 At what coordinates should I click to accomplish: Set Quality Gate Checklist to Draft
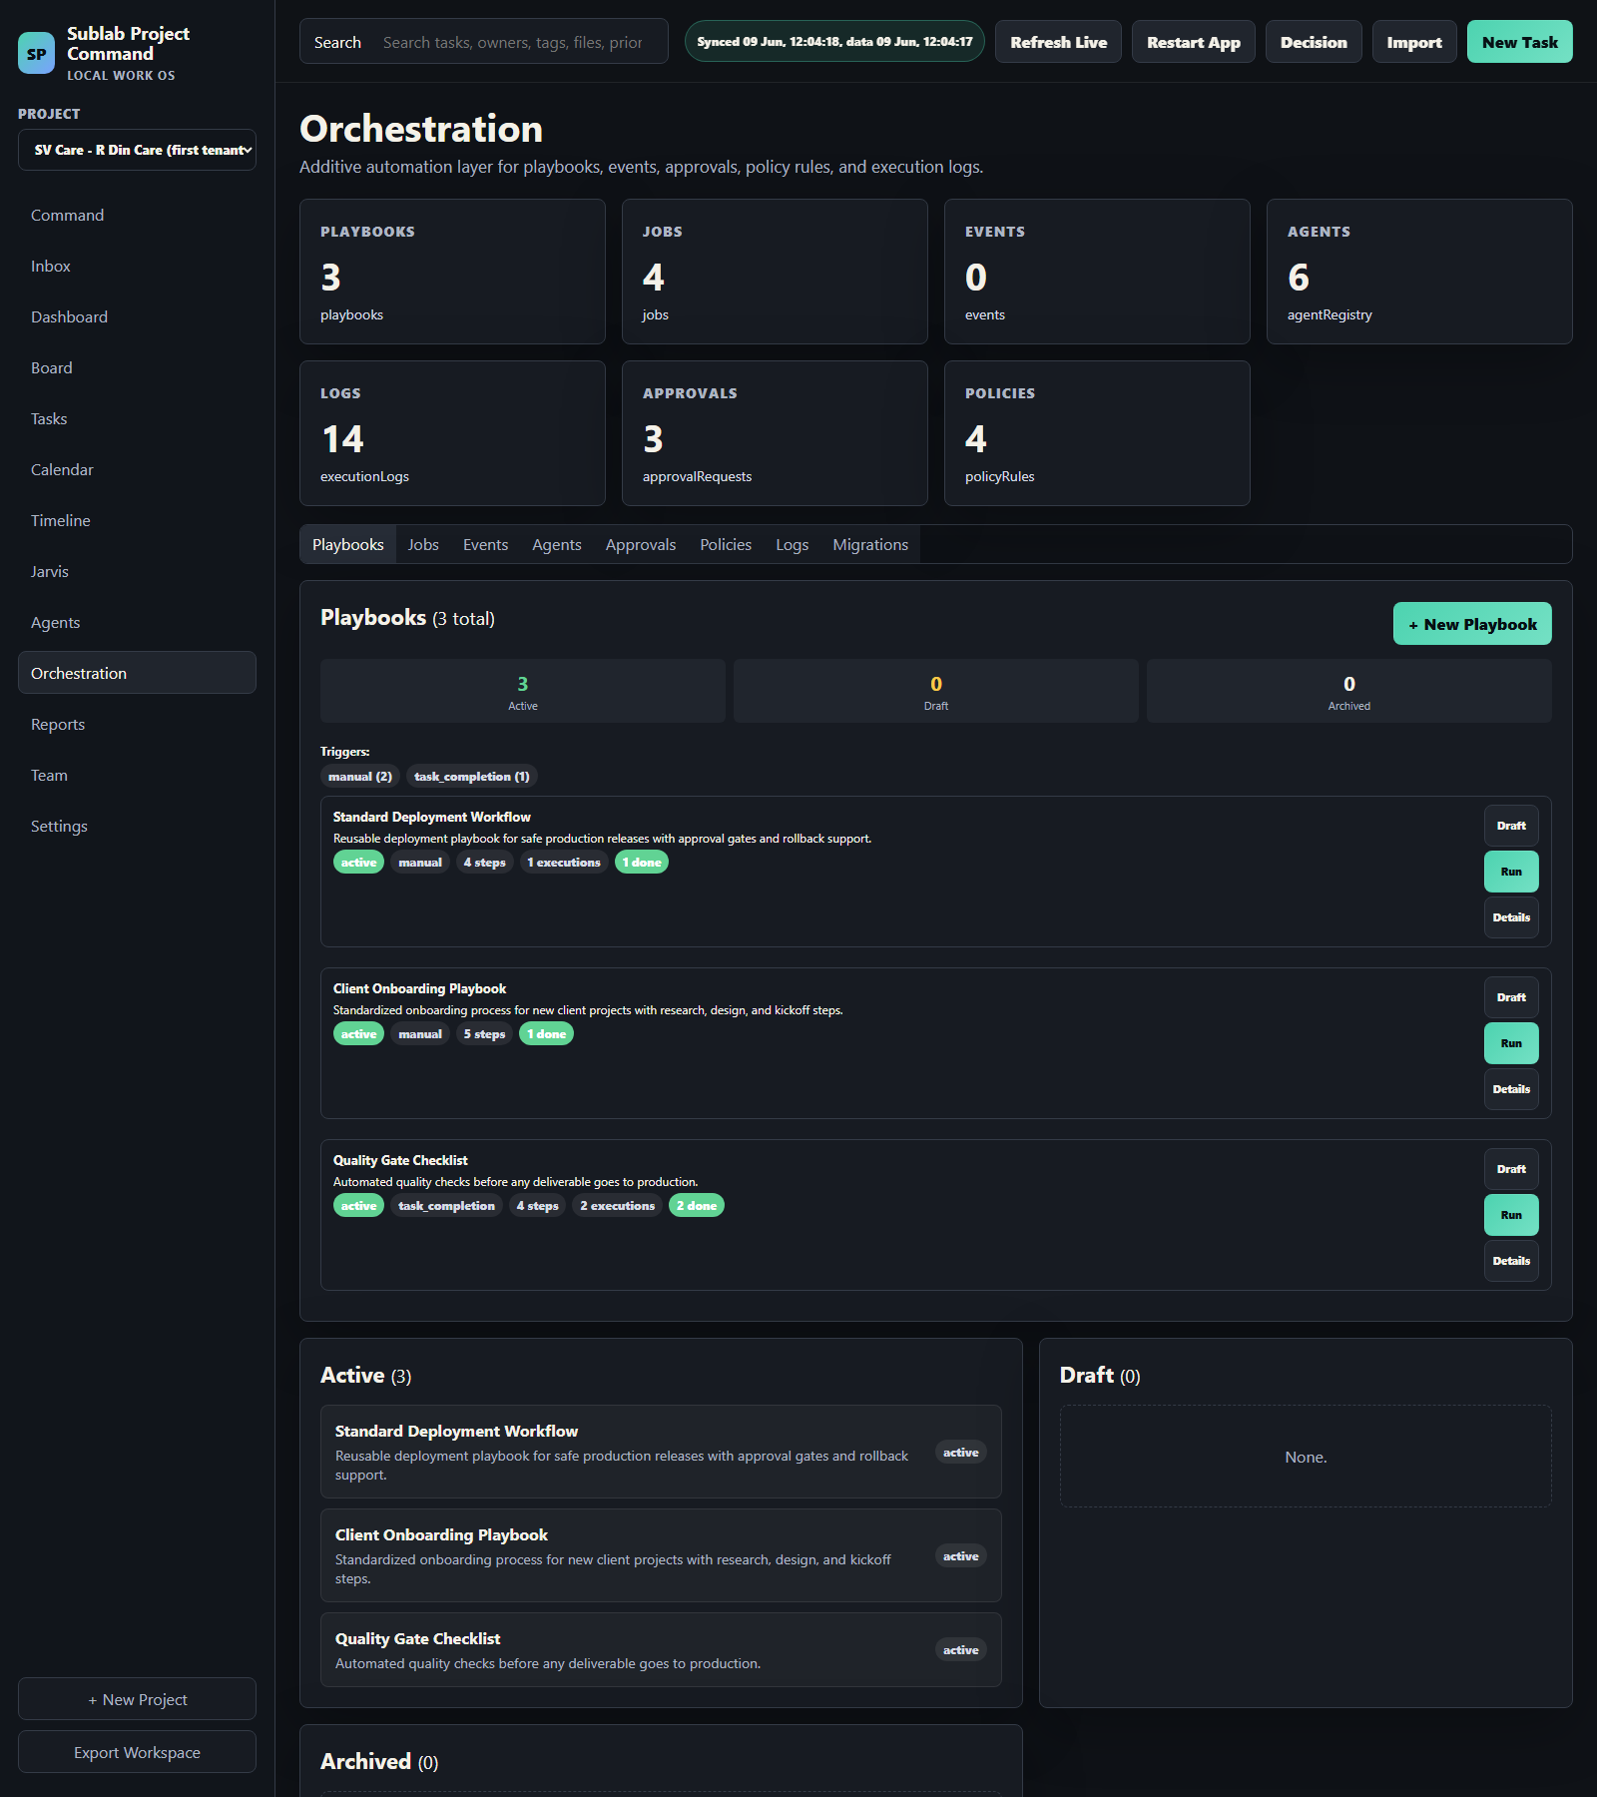pyautogui.click(x=1511, y=1169)
